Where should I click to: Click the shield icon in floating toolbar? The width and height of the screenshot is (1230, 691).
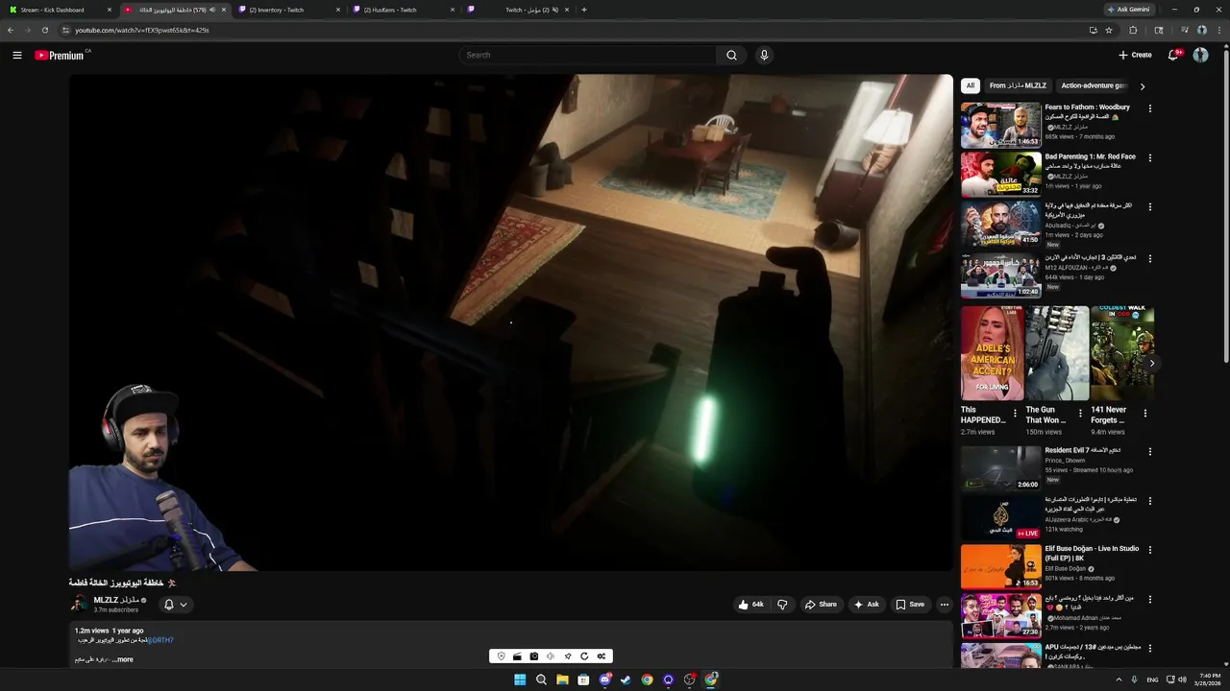tap(501, 656)
